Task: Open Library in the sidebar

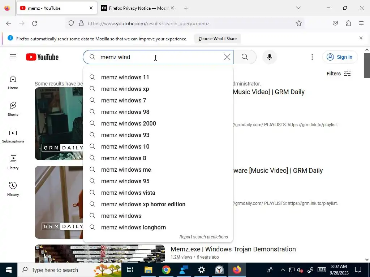Action: tap(13, 163)
